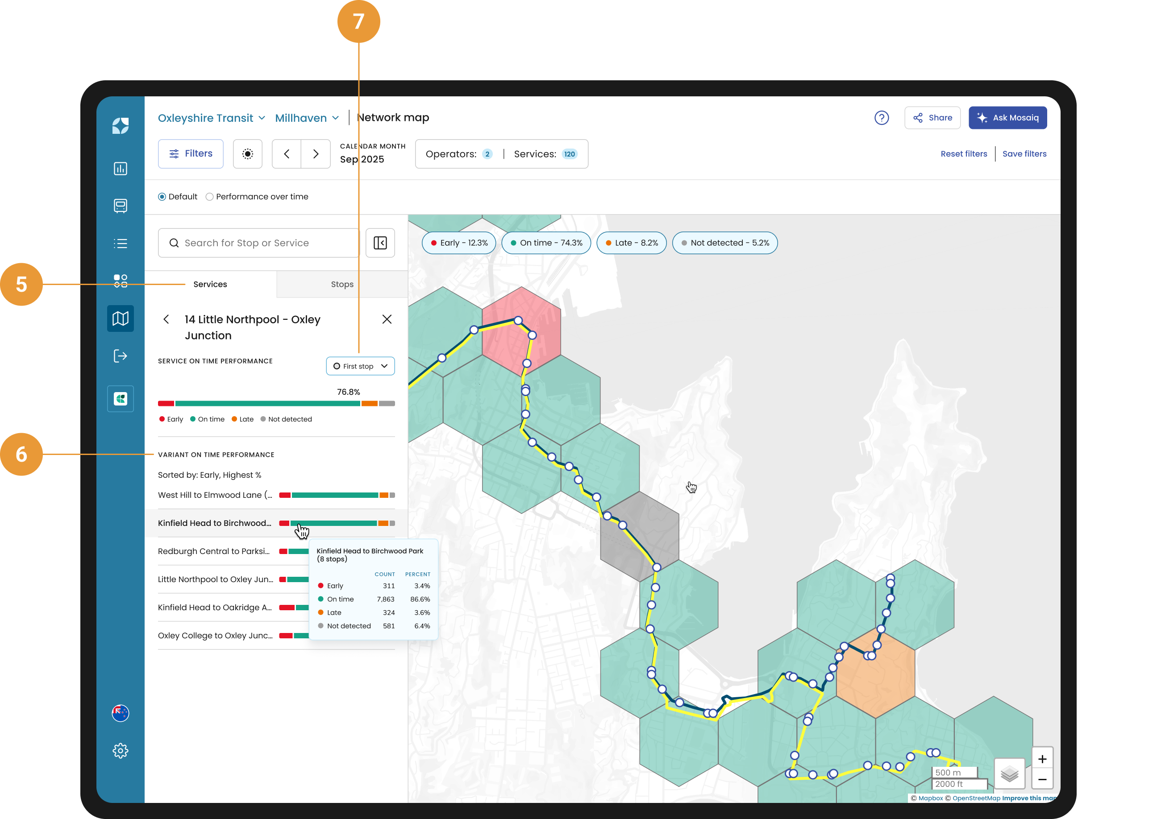Open the map layers button
This screenshot has height=819, width=1157.
pos(1009,773)
